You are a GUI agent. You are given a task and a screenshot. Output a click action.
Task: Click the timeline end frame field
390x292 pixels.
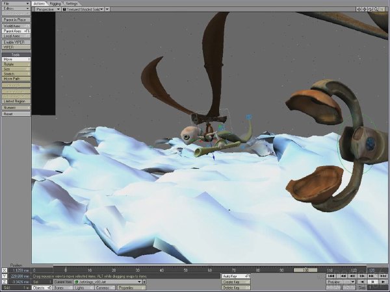[x=378, y=270]
